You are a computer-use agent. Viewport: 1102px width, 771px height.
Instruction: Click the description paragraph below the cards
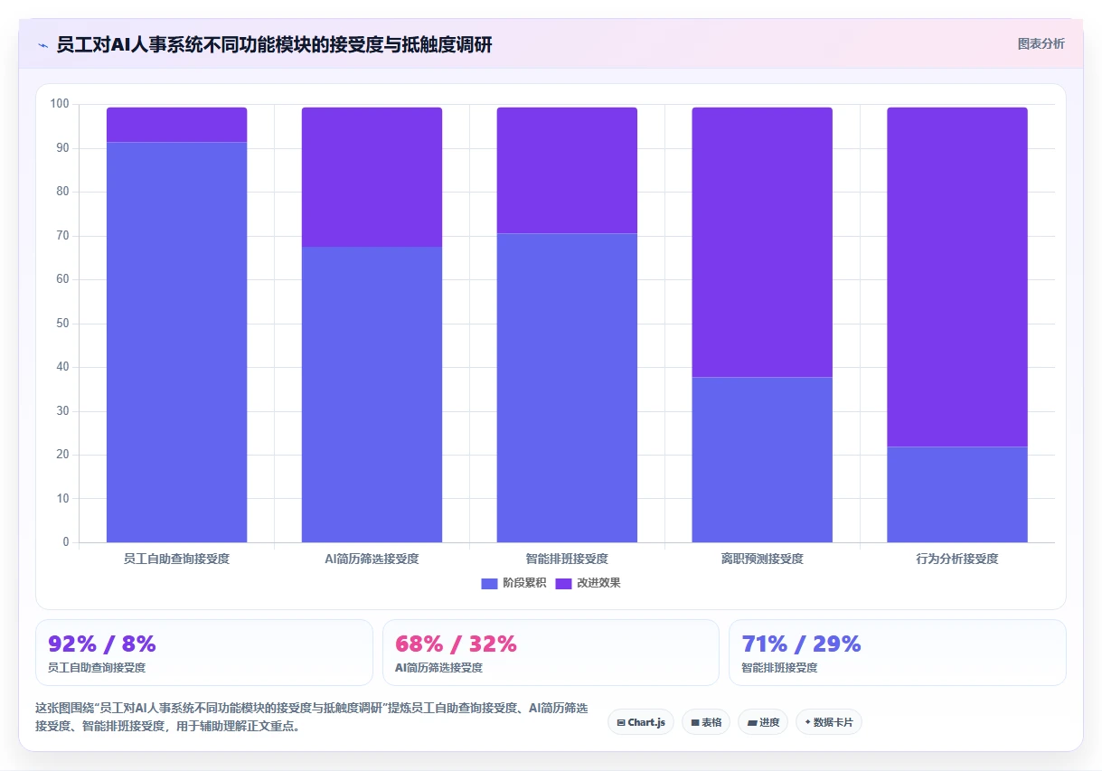pos(312,717)
